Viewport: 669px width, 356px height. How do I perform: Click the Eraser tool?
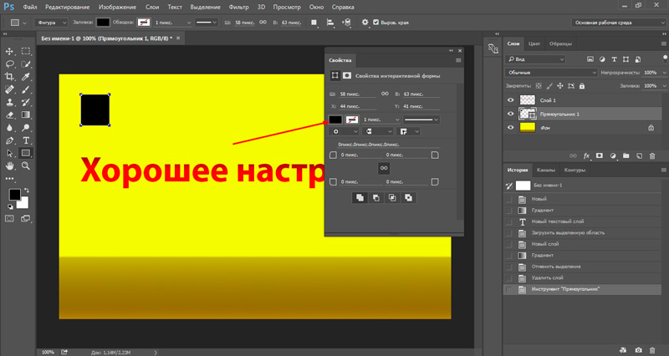click(10, 114)
